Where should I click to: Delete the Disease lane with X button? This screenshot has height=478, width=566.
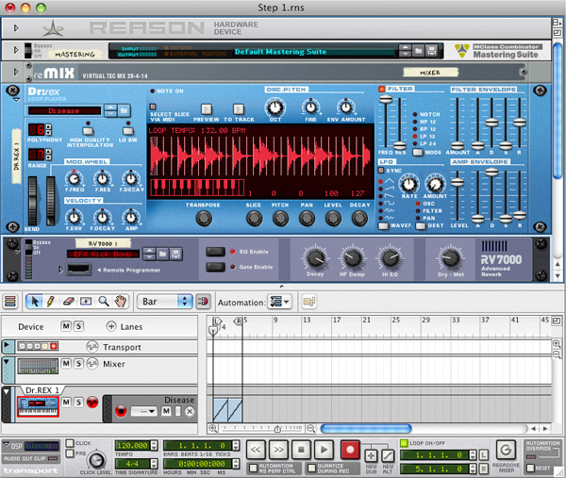point(190,411)
